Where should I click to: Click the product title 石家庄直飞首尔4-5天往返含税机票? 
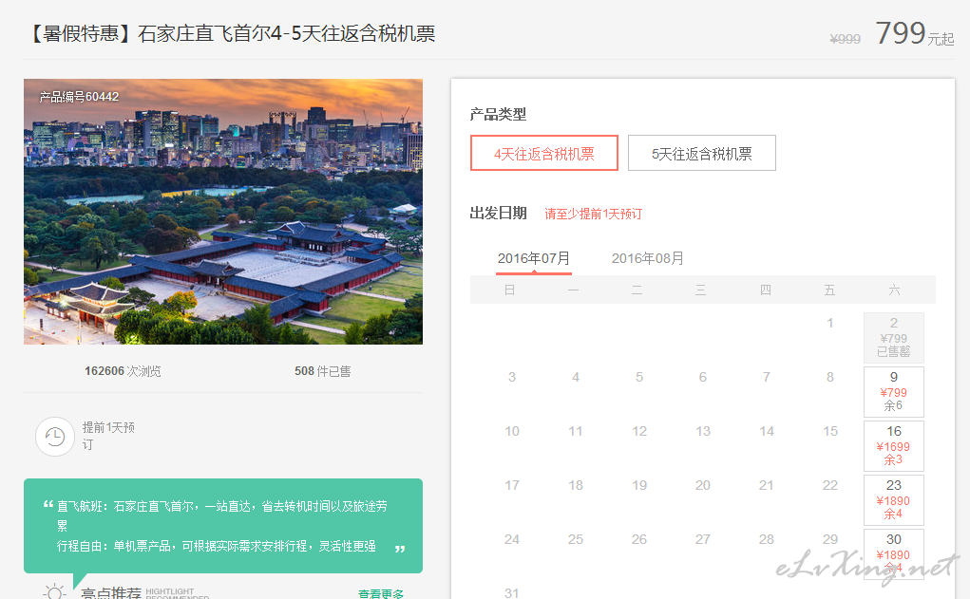[x=286, y=33]
